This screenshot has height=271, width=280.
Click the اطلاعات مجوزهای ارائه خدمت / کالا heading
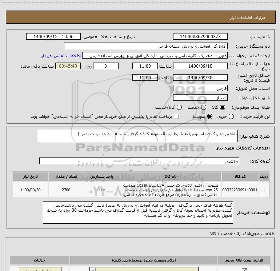[x=243, y=234]
